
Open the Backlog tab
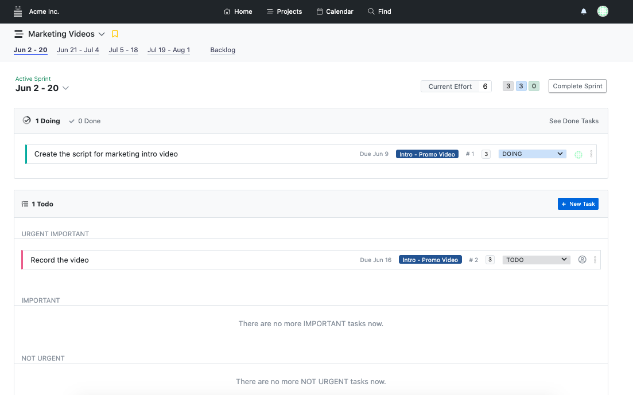[223, 50]
